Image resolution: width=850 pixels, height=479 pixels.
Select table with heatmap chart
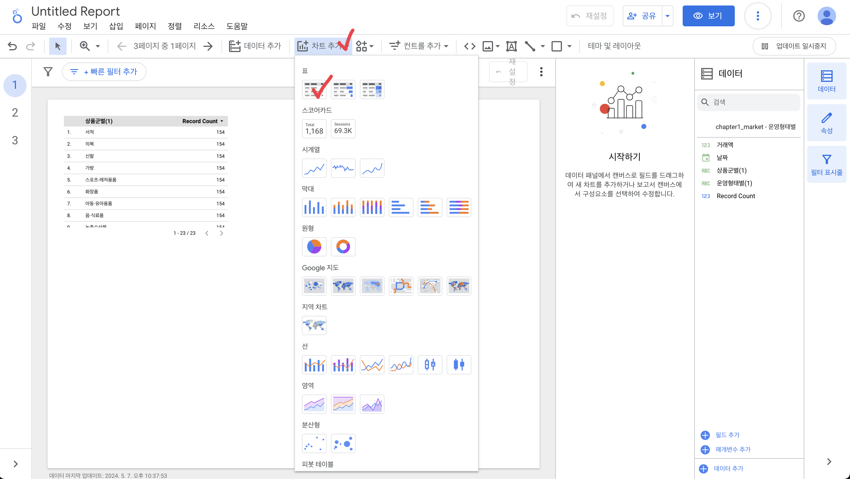372,89
